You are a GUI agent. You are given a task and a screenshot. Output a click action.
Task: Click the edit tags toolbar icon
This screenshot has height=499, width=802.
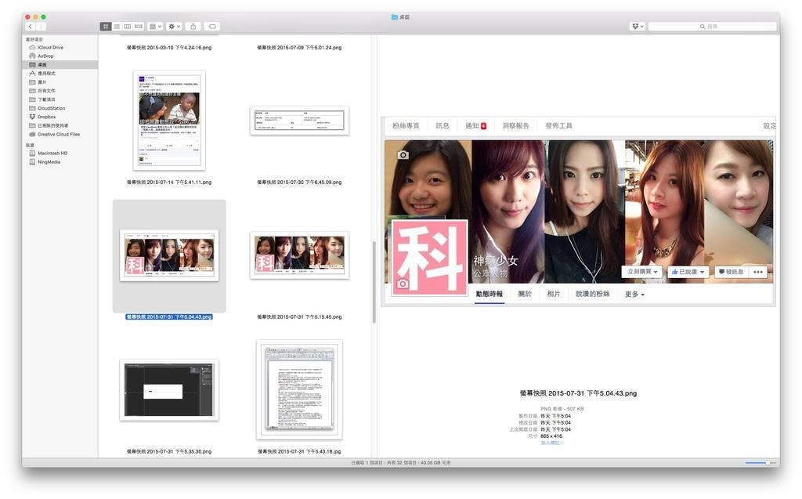click(212, 26)
